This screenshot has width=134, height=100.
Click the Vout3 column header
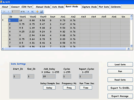tap(44, 17)
